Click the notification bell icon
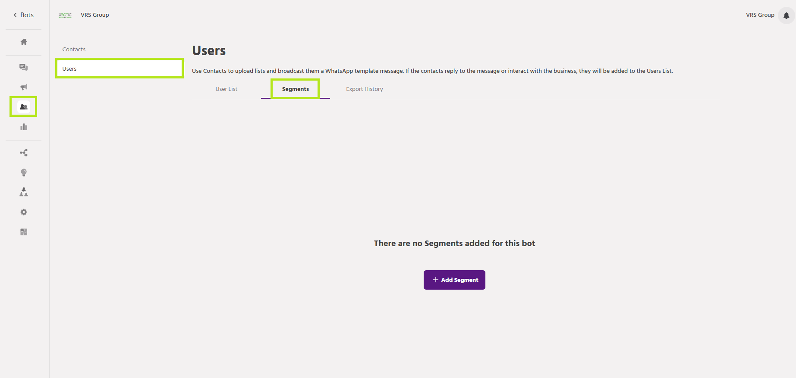 pos(786,16)
